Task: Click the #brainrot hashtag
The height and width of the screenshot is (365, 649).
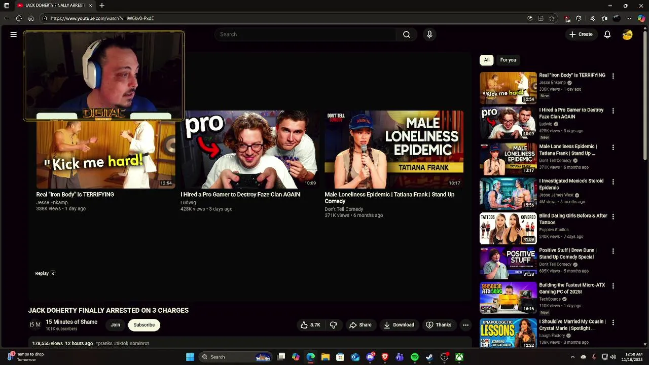Action: click(x=139, y=343)
